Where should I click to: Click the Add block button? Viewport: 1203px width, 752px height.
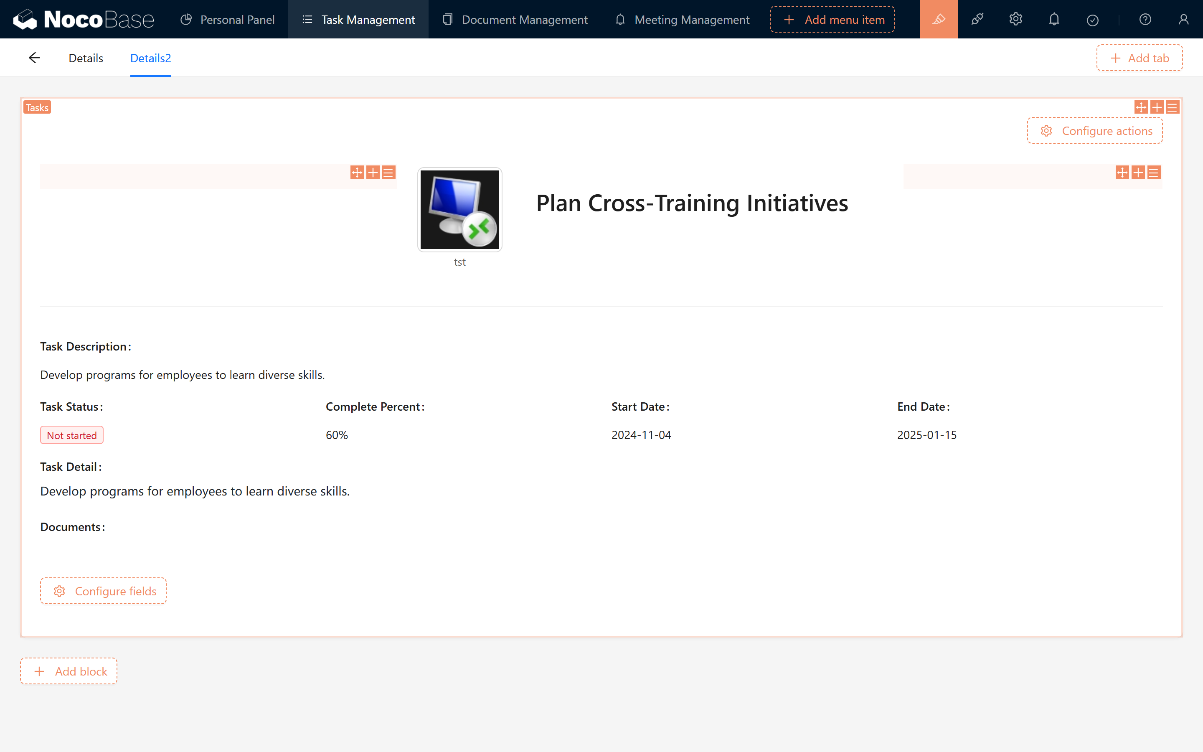click(x=69, y=671)
